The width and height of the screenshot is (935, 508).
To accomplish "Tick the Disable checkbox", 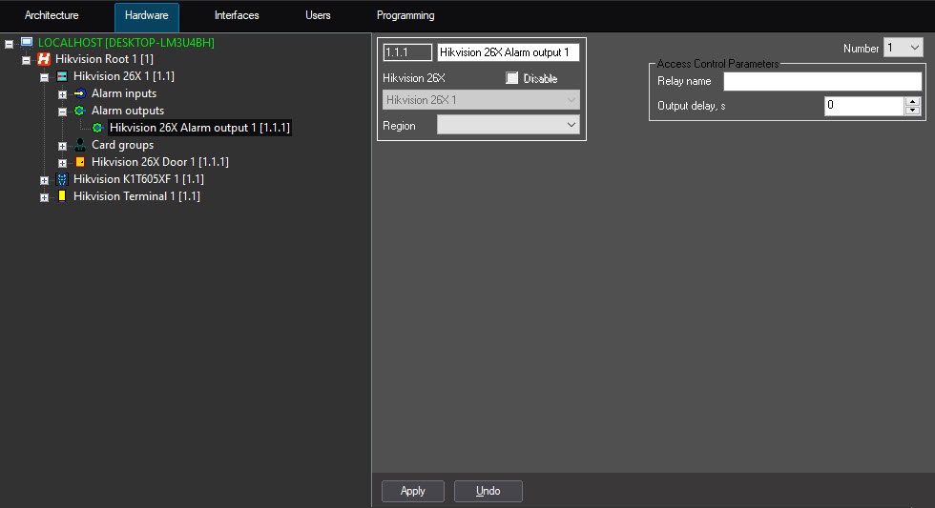I will (x=511, y=78).
